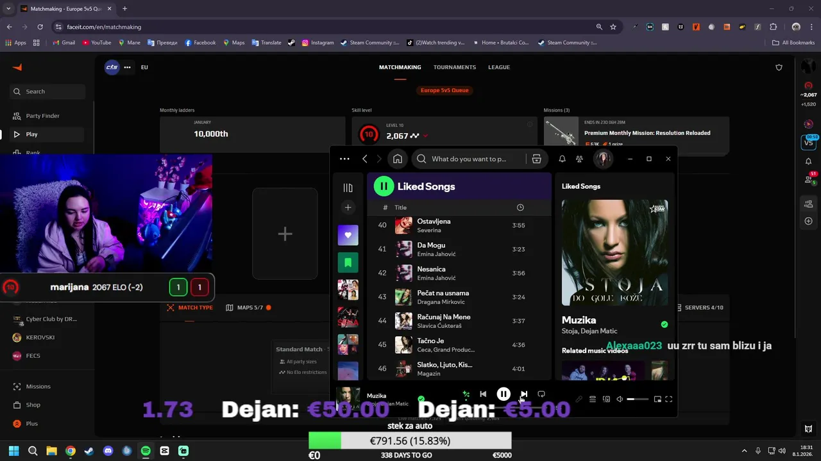Screen dimensions: 821x461
Task: Go to previous track in Spotify
Action: [483, 394]
